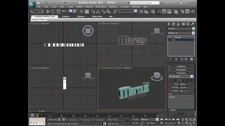The width and height of the screenshot is (225, 126).
Task: Open the Selected key mode dropdown
Action: coord(157,119)
